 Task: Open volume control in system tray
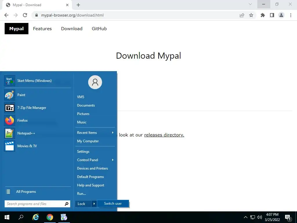pos(260,217)
